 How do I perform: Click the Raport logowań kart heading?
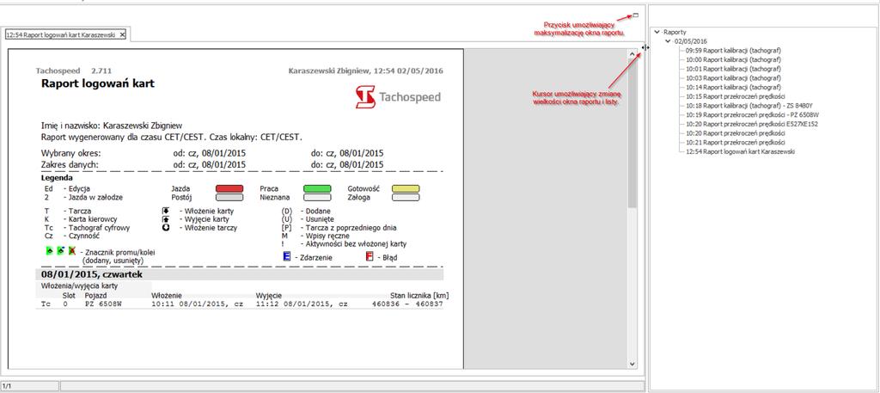(x=98, y=83)
